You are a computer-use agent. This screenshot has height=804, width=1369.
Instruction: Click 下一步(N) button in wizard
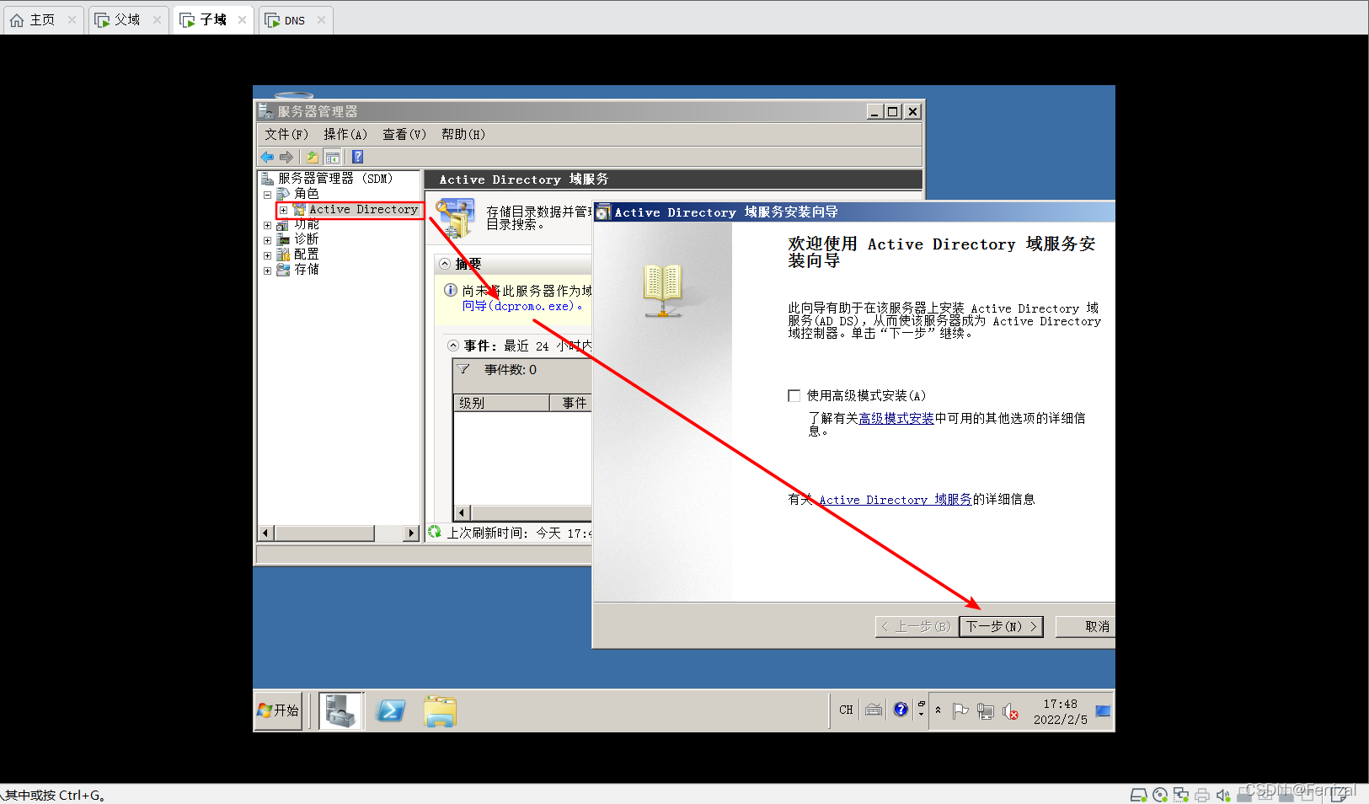pos(1002,626)
